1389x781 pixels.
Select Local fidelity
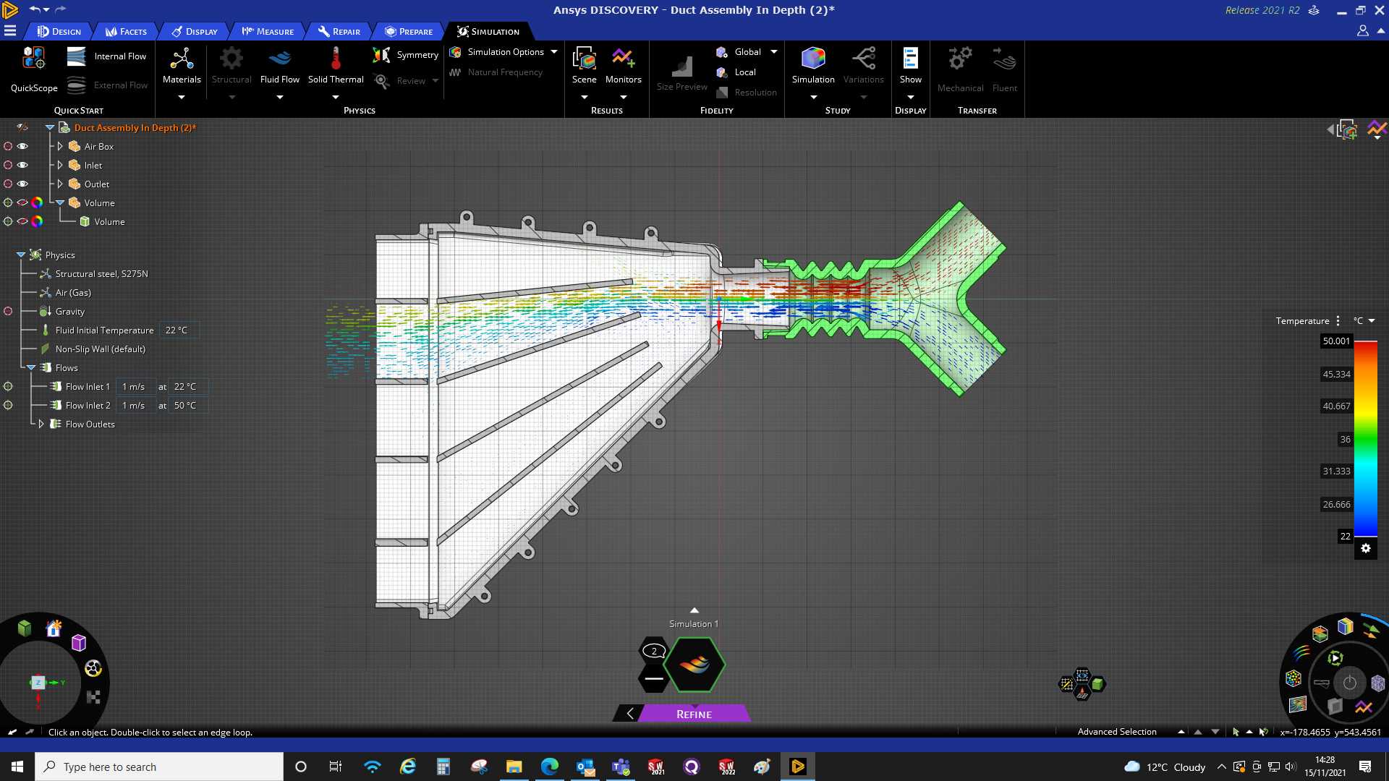click(x=736, y=72)
